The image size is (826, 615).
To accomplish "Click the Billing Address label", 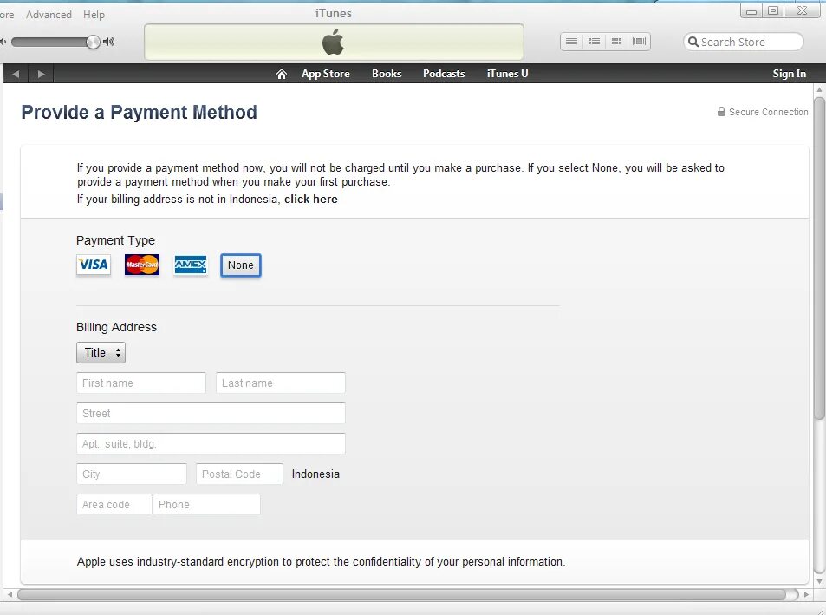I will (x=116, y=327).
